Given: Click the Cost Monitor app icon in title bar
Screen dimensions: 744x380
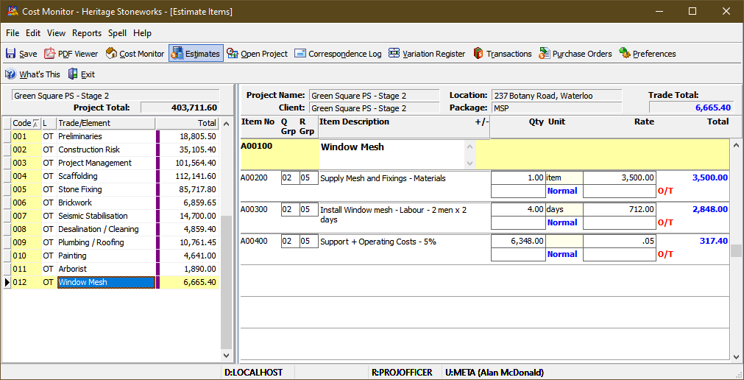Looking at the screenshot, I should pos(13,11).
